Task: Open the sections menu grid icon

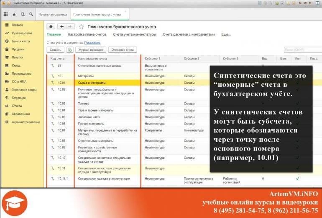Action: tap(5, 14)
